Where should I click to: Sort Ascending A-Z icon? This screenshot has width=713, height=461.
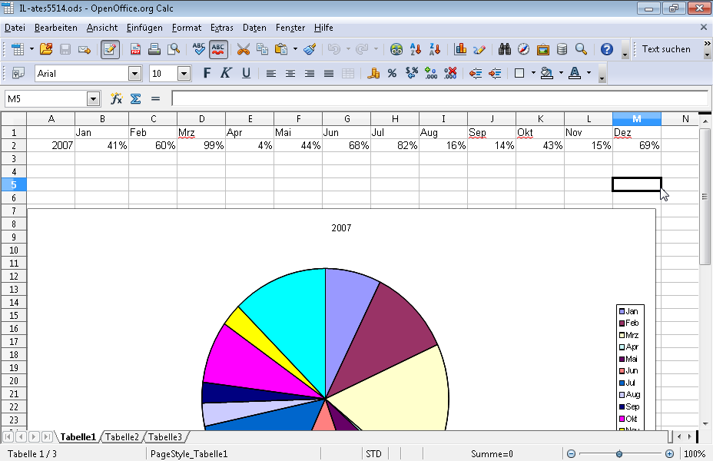click(x=416, y=49)
